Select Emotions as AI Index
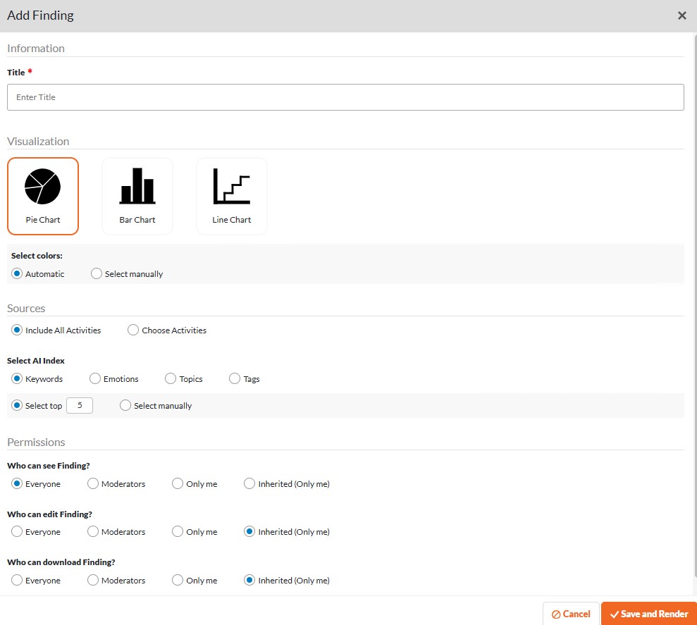 pos(95,378)
